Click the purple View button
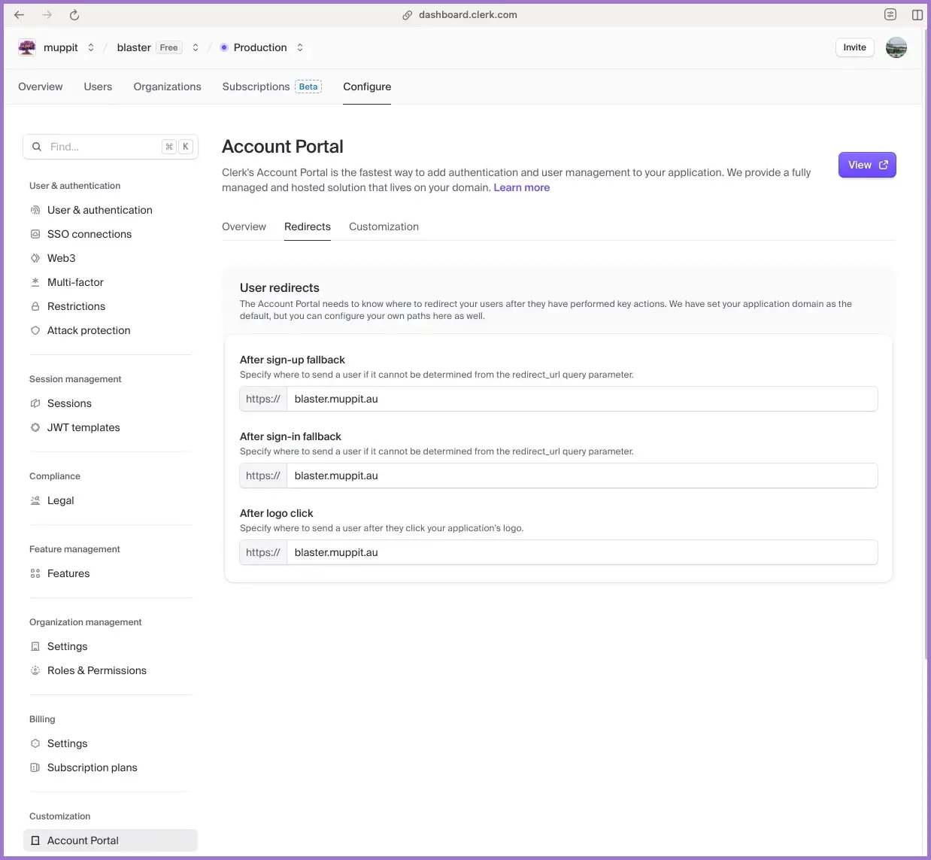 pos(866,165)
